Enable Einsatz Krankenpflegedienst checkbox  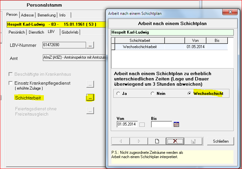(11, 83)
